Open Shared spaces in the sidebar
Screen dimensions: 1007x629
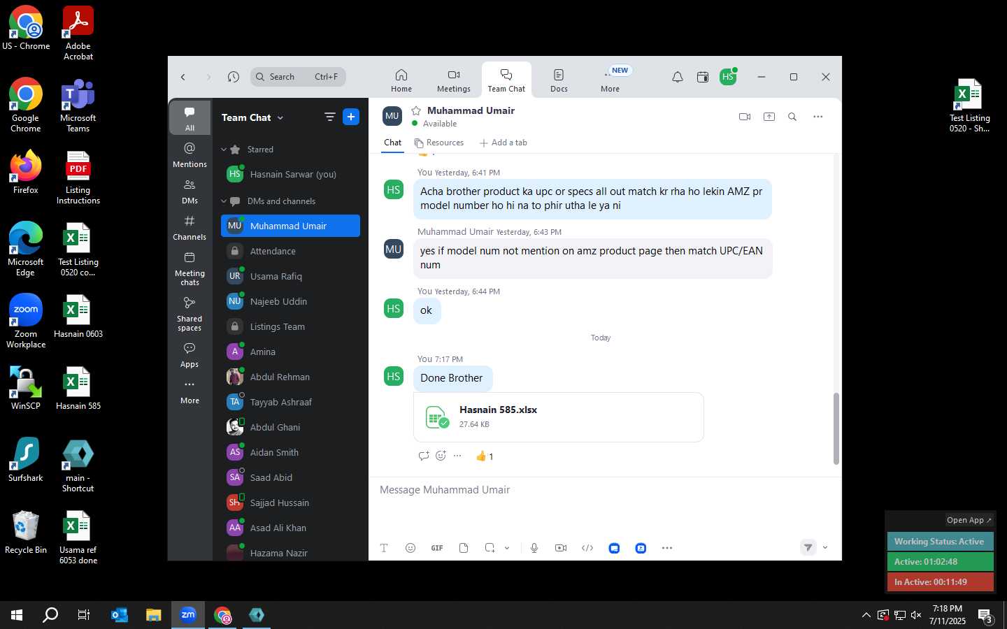point(190,314)
